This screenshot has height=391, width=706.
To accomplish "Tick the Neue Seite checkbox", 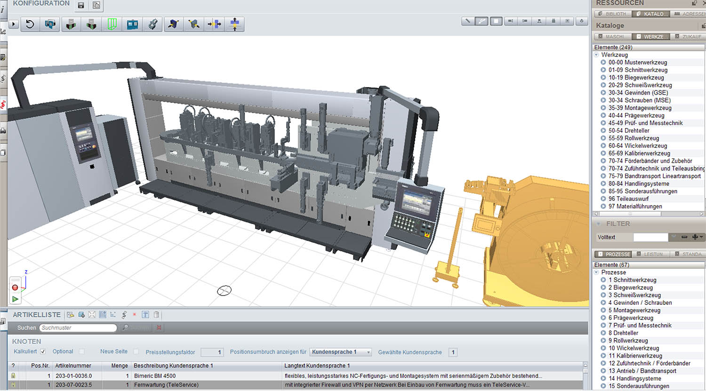I will (136, 351).
